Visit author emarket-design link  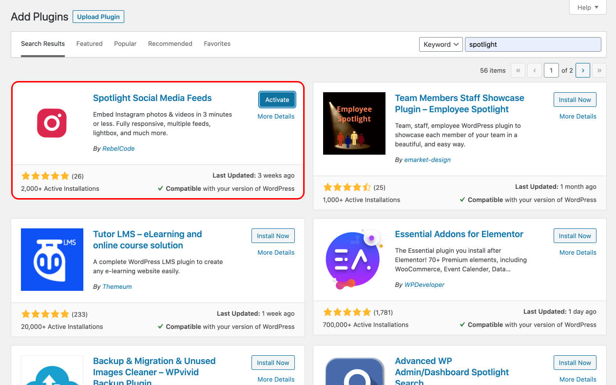pyautogui.click(x=427, y=160)
